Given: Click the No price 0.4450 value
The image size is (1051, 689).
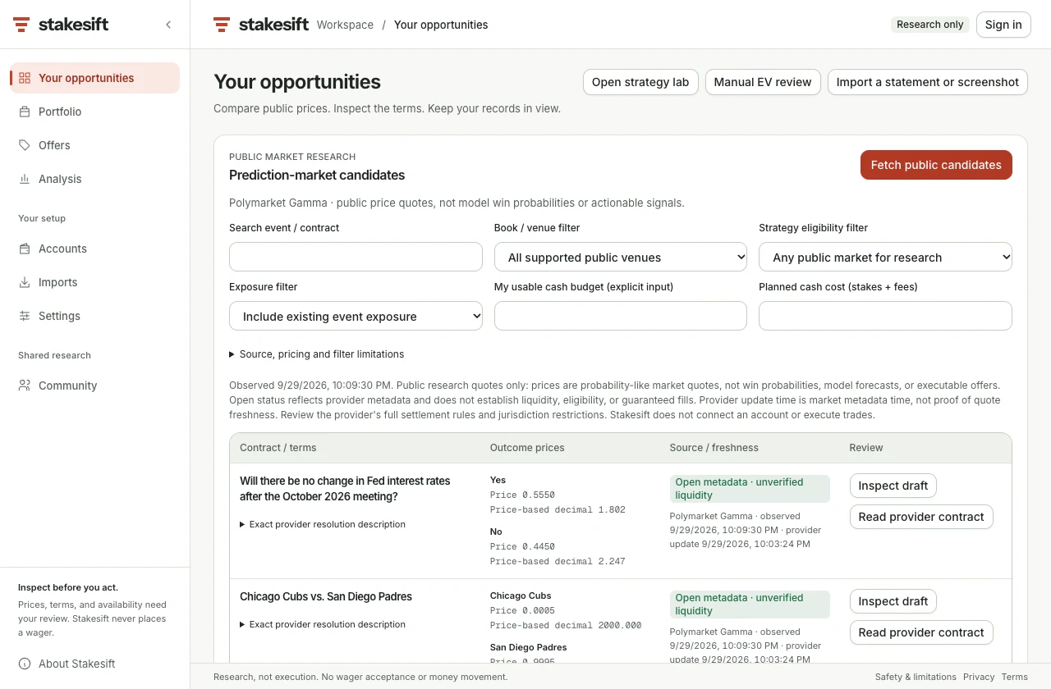Looking at the screenshot, I should click(x=522, y=546).
